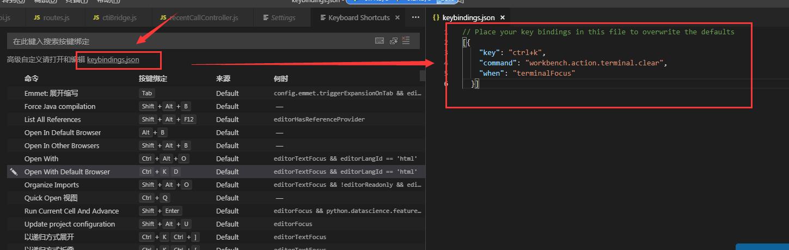Click the 按键绑定 column header

[153, 79]
